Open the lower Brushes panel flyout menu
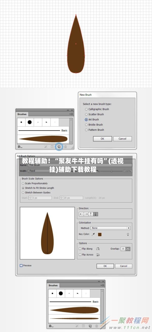The height and width of the screenshot is (332, 152). [103, 285]
